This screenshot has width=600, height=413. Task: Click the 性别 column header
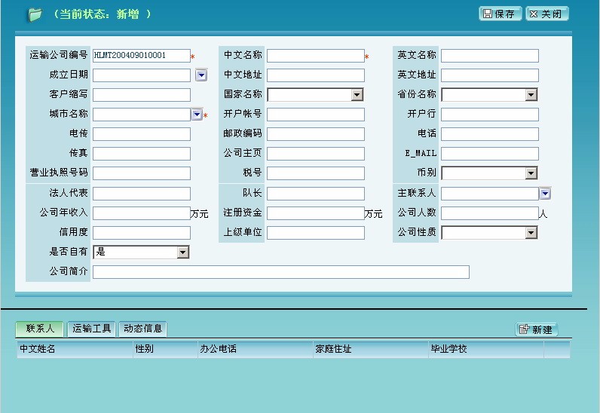point(165,349)
